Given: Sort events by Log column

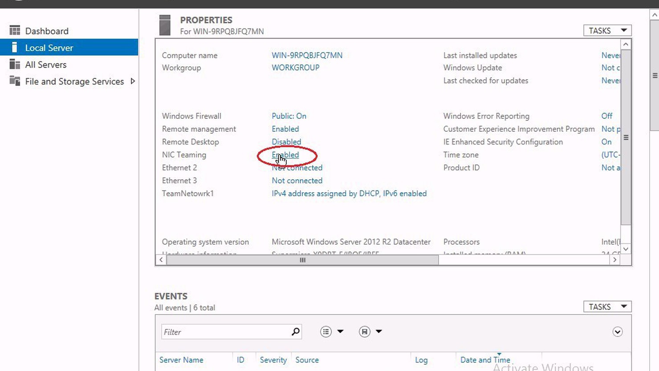Looking at the screenshot, I should point(421,360).
